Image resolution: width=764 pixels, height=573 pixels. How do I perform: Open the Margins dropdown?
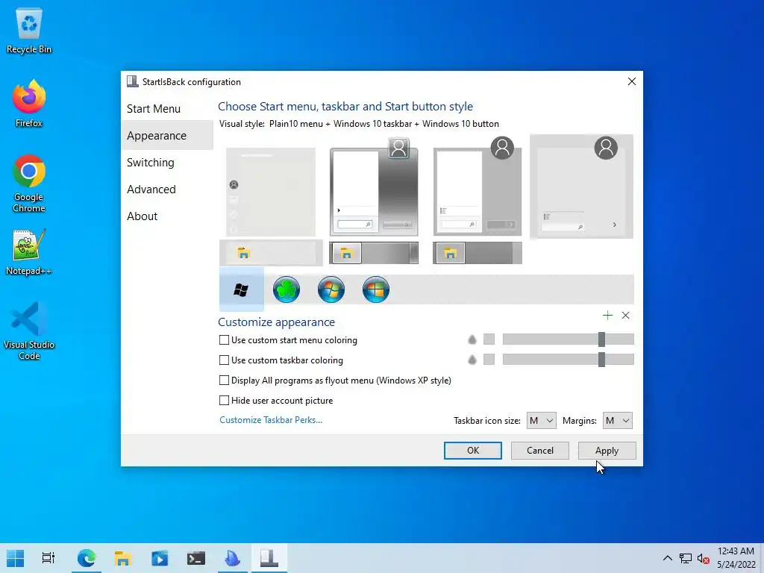tap(617, 421)
